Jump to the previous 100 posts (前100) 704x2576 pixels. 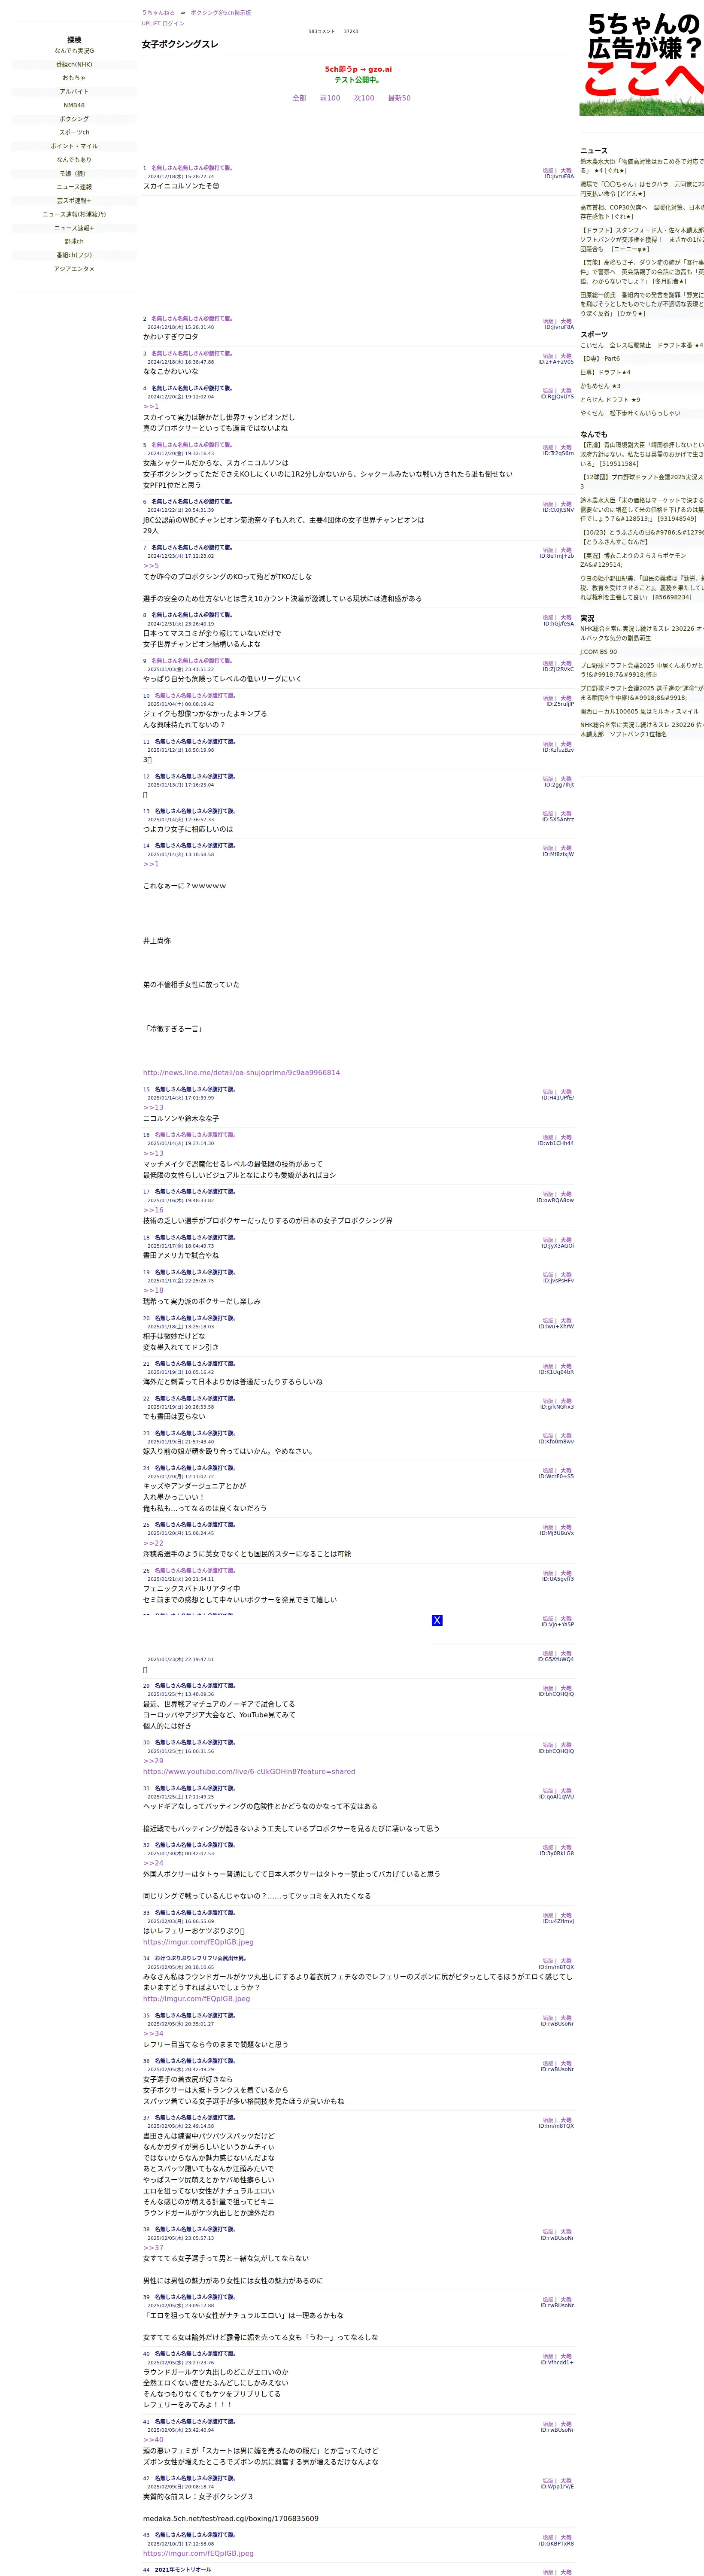tap(330, 98)
